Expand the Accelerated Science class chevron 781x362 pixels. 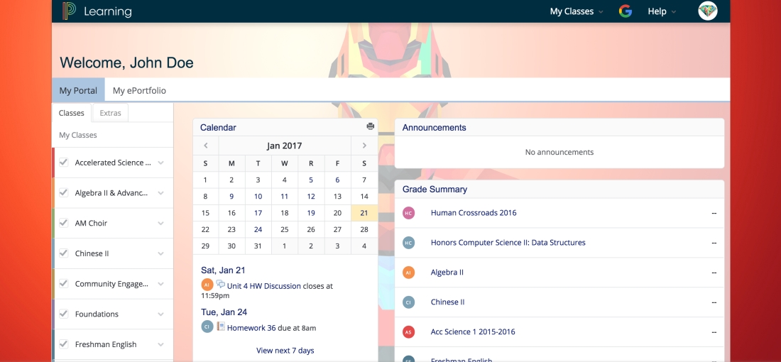pos(161,163)
